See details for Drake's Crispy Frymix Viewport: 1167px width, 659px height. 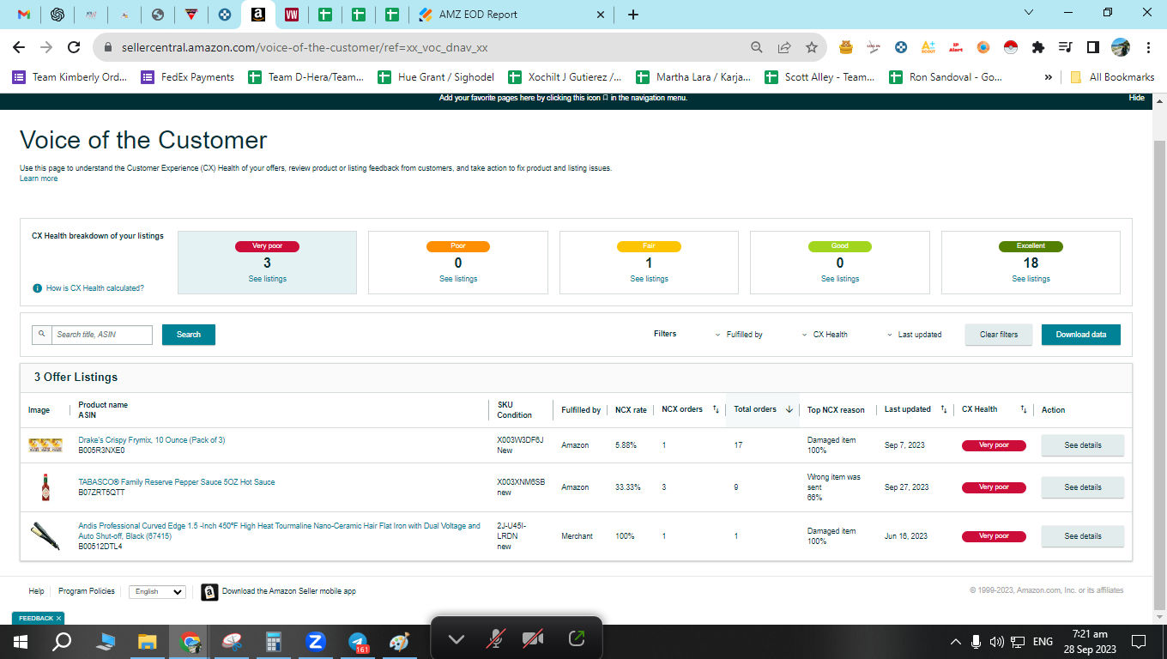click(1082, 445)
